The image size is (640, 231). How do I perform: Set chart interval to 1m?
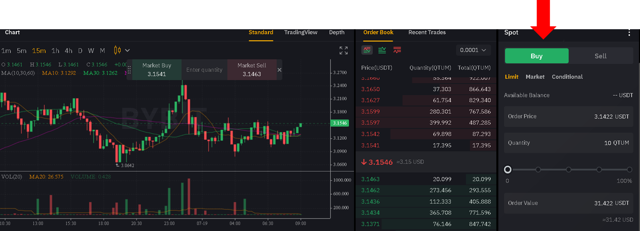pyautogui.click(x=6, y=51)
